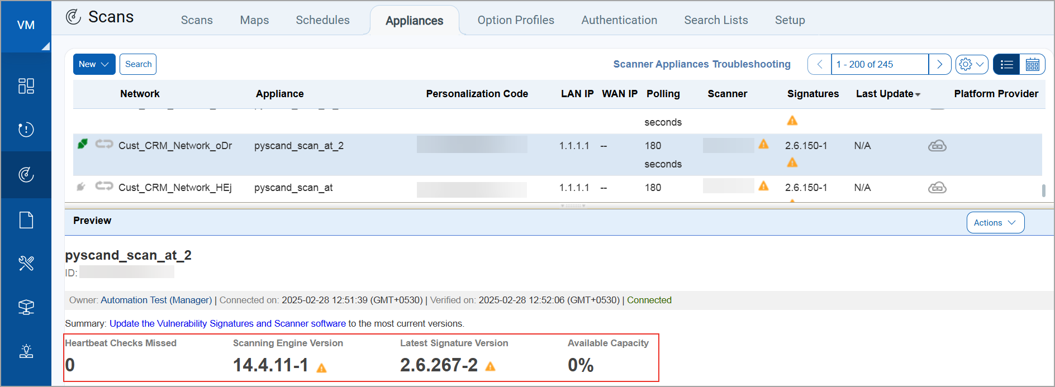Open the Dashboard icon in the sidebar
The width and height of the screenshot is (1055, 387).
(26, 86)
